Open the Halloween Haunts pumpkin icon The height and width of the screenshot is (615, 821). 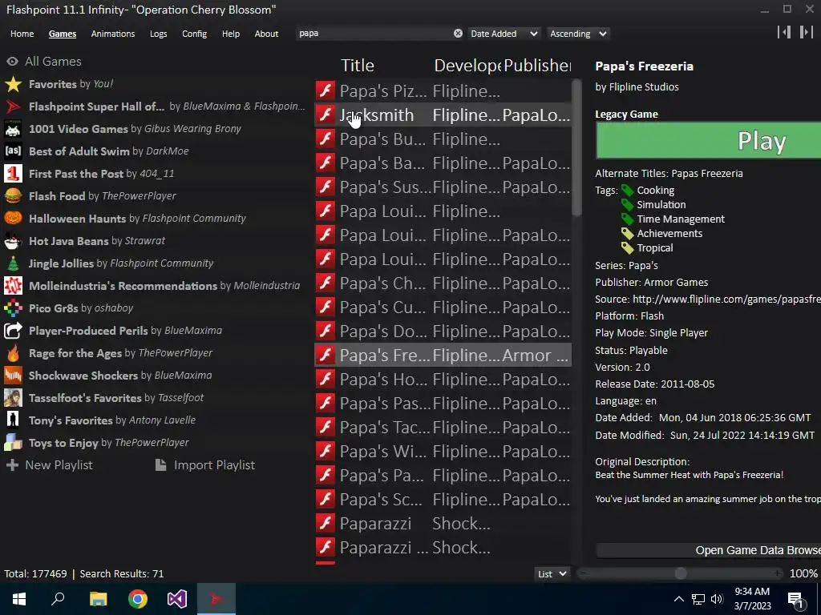tap(13, 219)
